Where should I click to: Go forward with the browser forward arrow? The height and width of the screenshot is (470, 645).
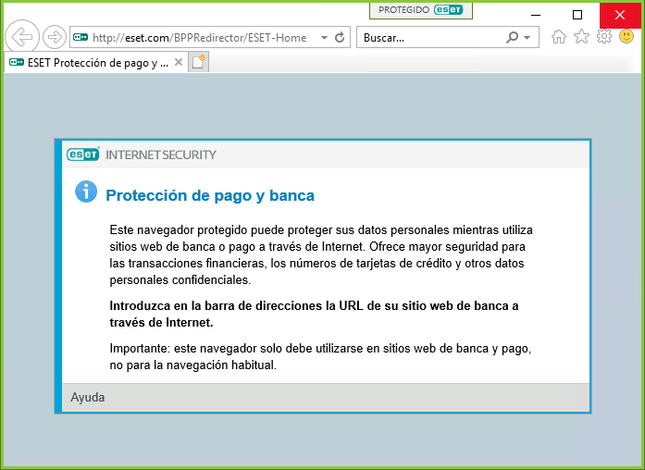tap(55, 37)
